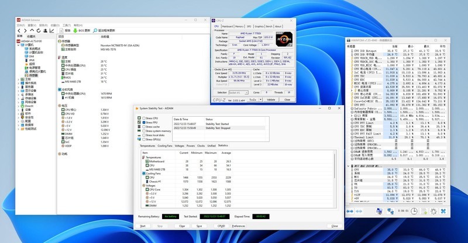Click the Forward arrow in AIDA64 toolbar
Viewport: 468px width, 243px height.
click(x=25, y=31)
